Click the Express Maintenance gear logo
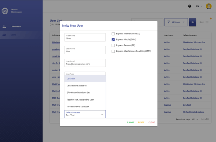Image resolution: width=216 pixels, height=142 pixels. [5, 11]
